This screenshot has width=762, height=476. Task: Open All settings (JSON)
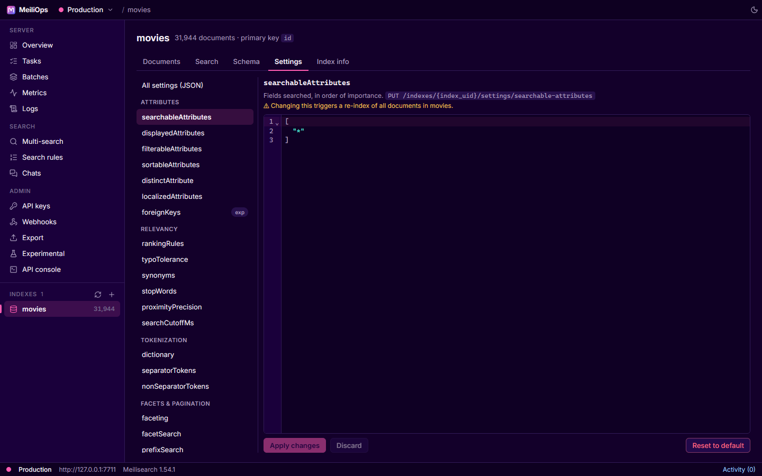(x=195, y=86)
